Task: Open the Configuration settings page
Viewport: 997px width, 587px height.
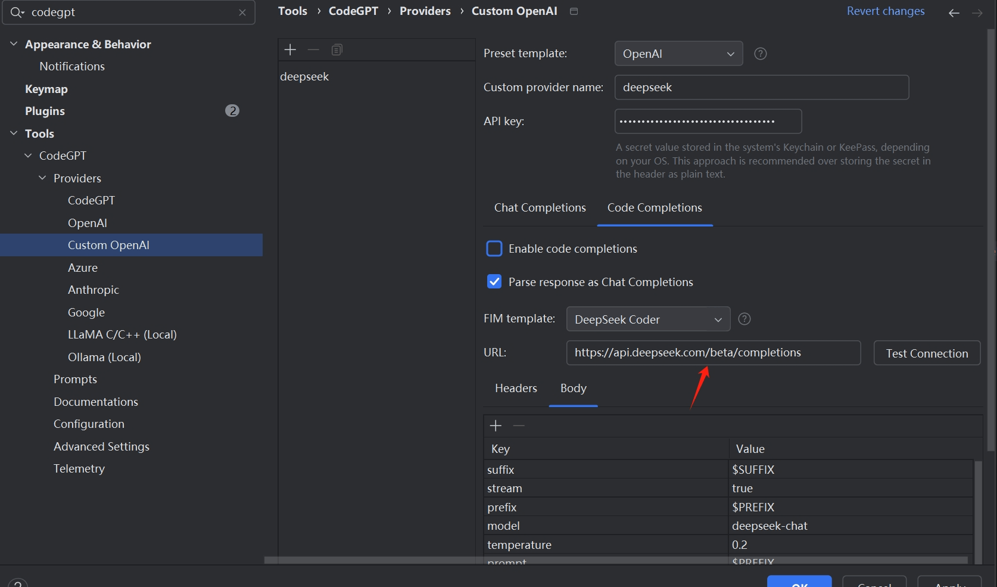Action: [x=89, y=424]
